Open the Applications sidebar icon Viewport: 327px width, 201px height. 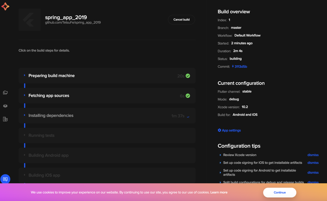point(5,92)
